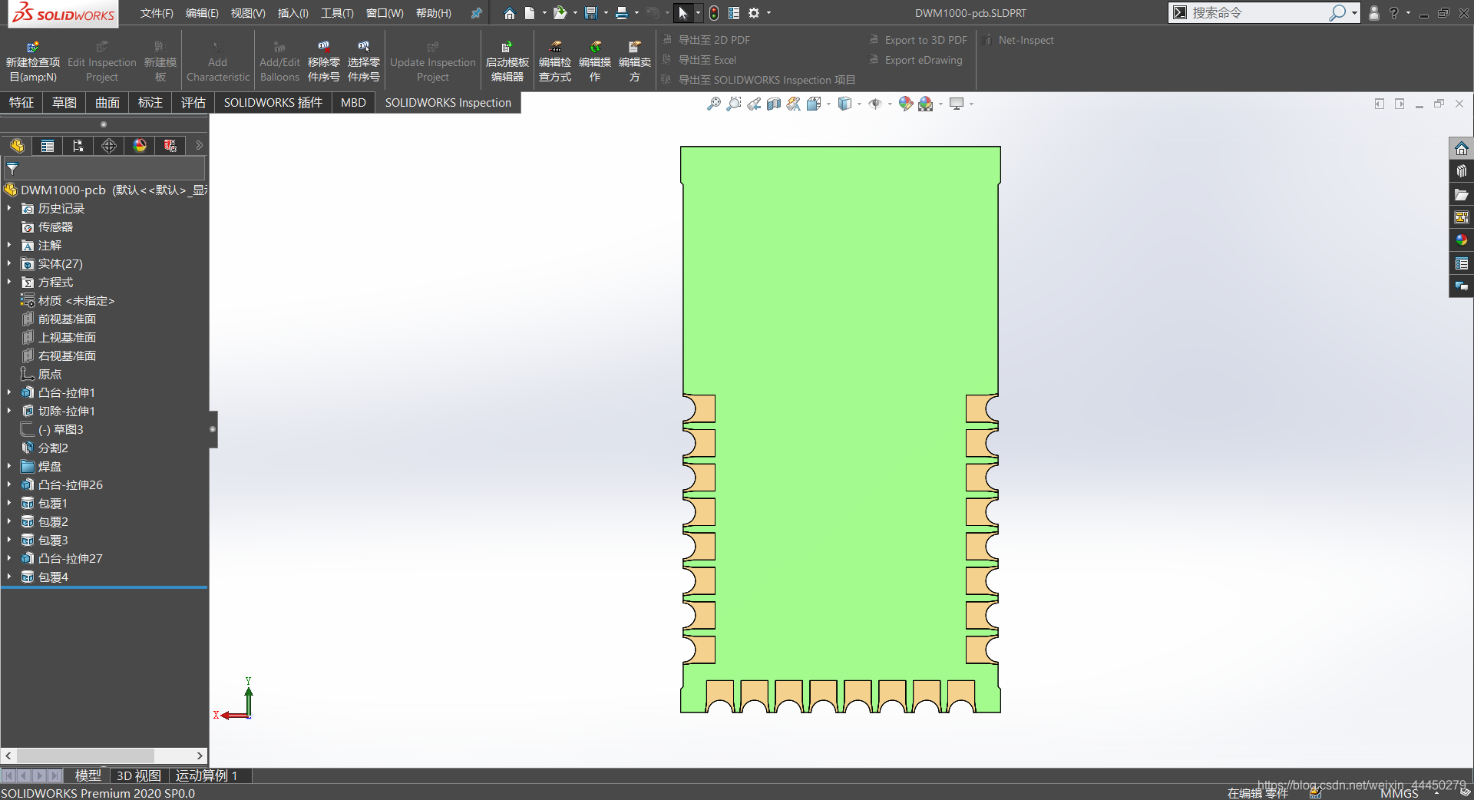
Task: Switch to the 草图 ribbon tab
Action: 64,103
